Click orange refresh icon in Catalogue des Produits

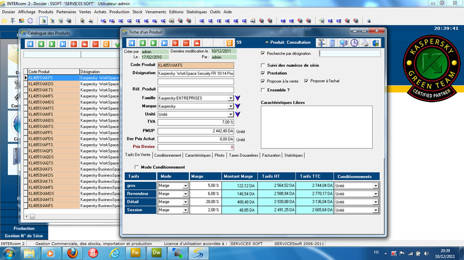[x=106, y=44]
